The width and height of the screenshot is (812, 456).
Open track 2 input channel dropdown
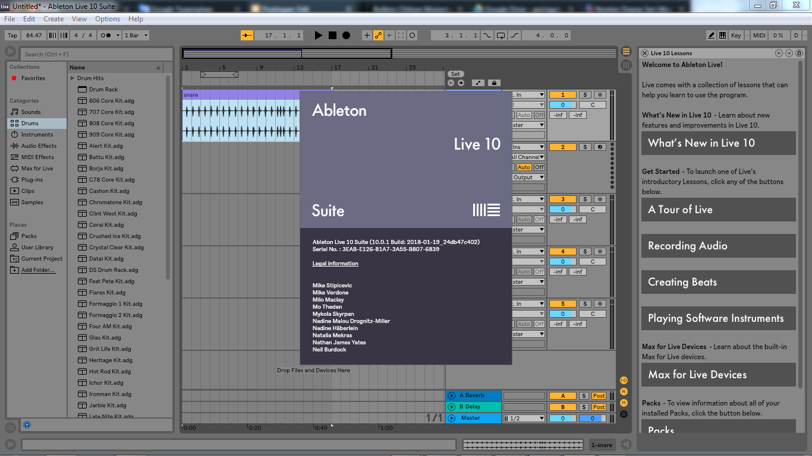527,157
